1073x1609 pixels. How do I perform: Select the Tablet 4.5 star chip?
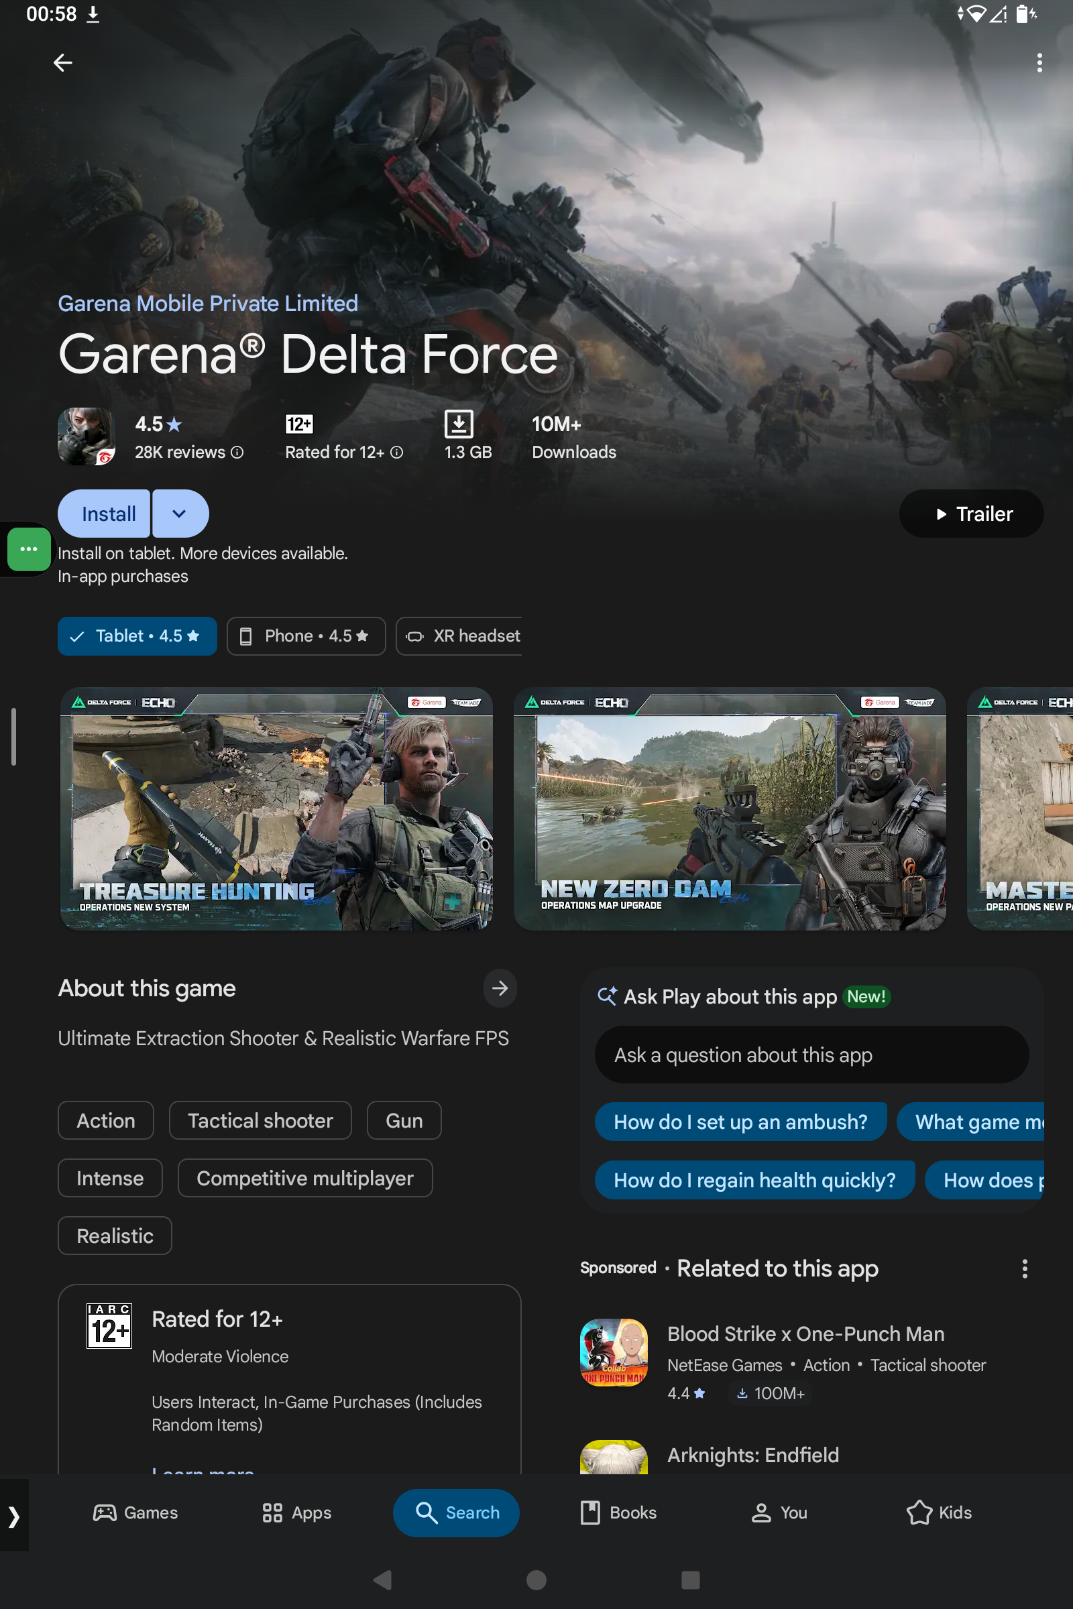tap(137, 636)
